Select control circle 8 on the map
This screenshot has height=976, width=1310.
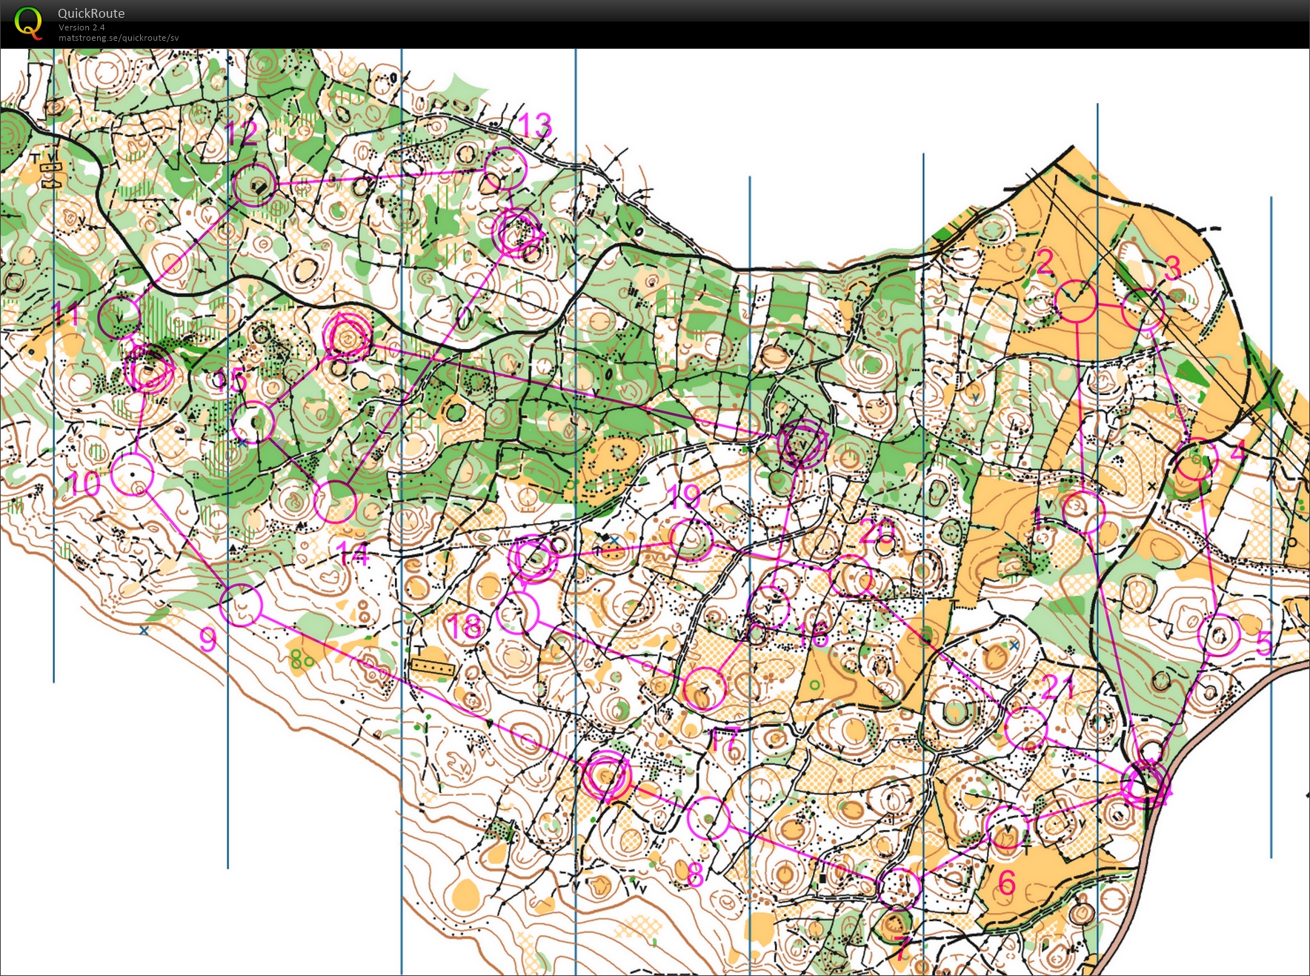(x=708, y=818)
